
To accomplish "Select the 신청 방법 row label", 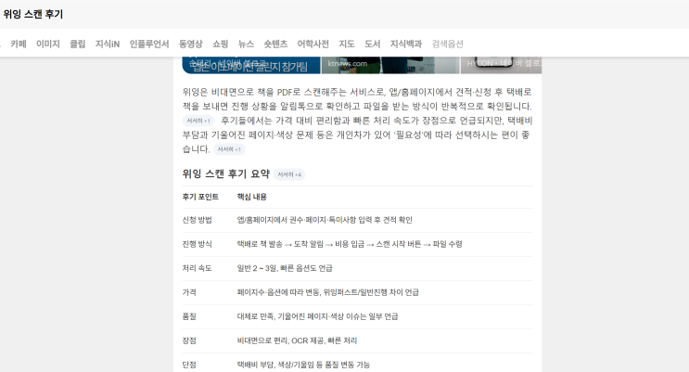I will pyautogui.click(x=198, y=220).
